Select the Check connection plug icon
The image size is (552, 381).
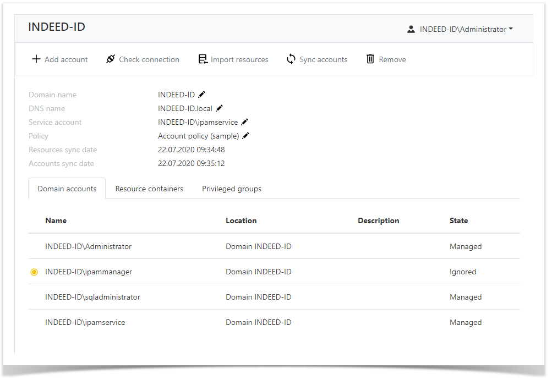coord(110,59)
